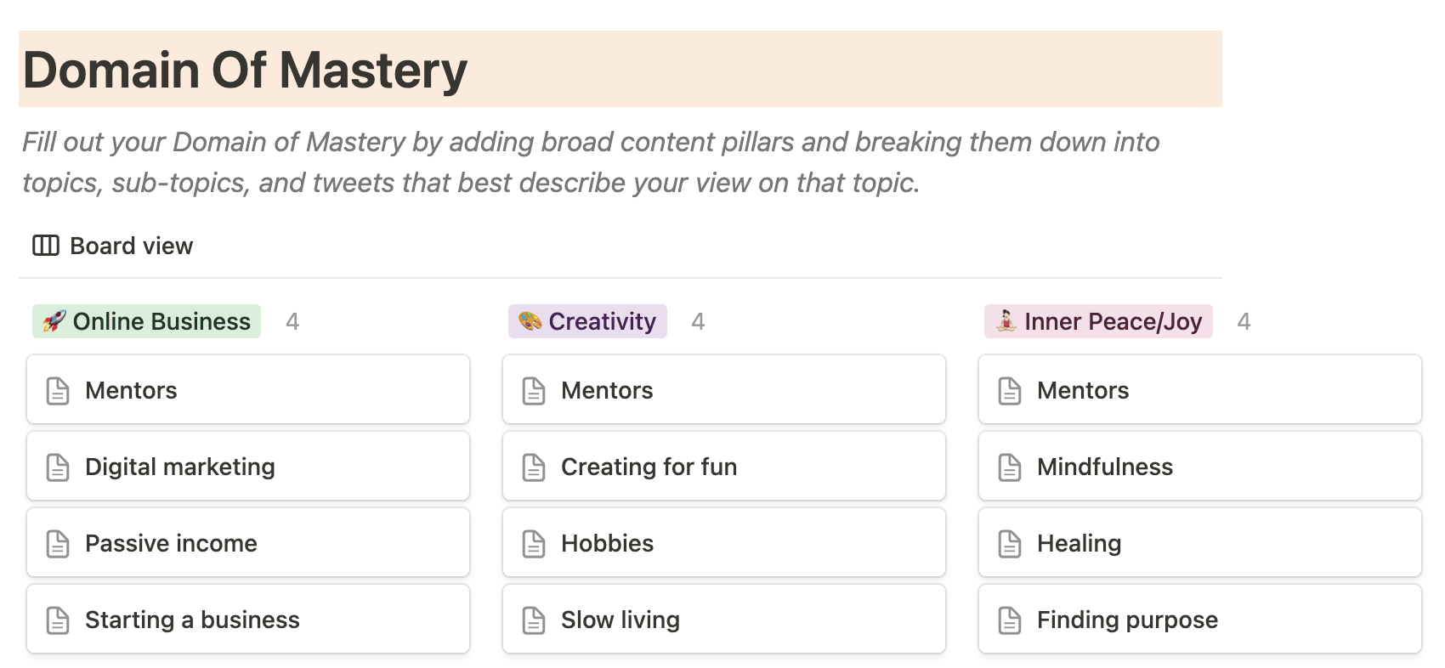Click page icon of Slow living card
This screenshot has width=1445, height=668.
pyautogui.click(x=534, y=620)
